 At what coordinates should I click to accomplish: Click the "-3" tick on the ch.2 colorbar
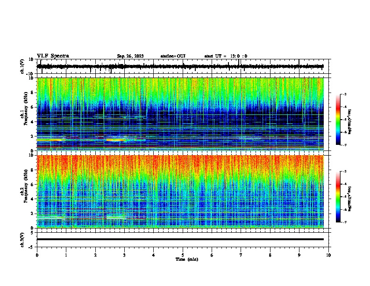344,172
